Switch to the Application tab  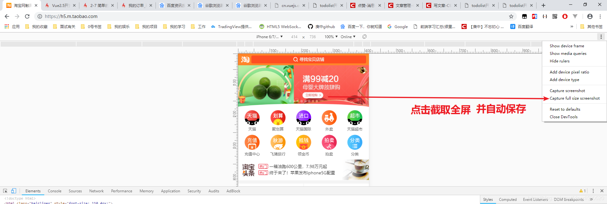170,191
